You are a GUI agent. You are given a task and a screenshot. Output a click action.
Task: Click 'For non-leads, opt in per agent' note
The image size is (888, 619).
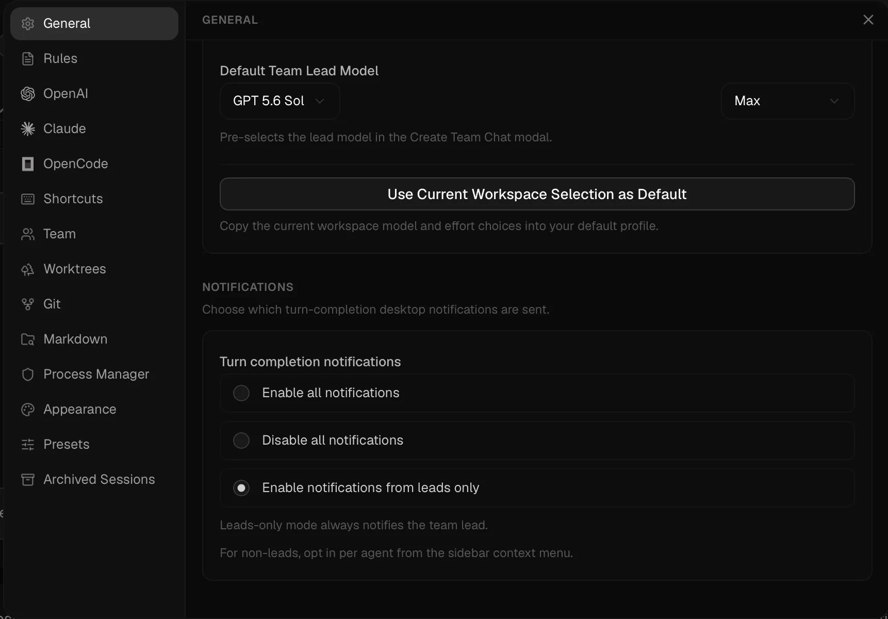396,553
